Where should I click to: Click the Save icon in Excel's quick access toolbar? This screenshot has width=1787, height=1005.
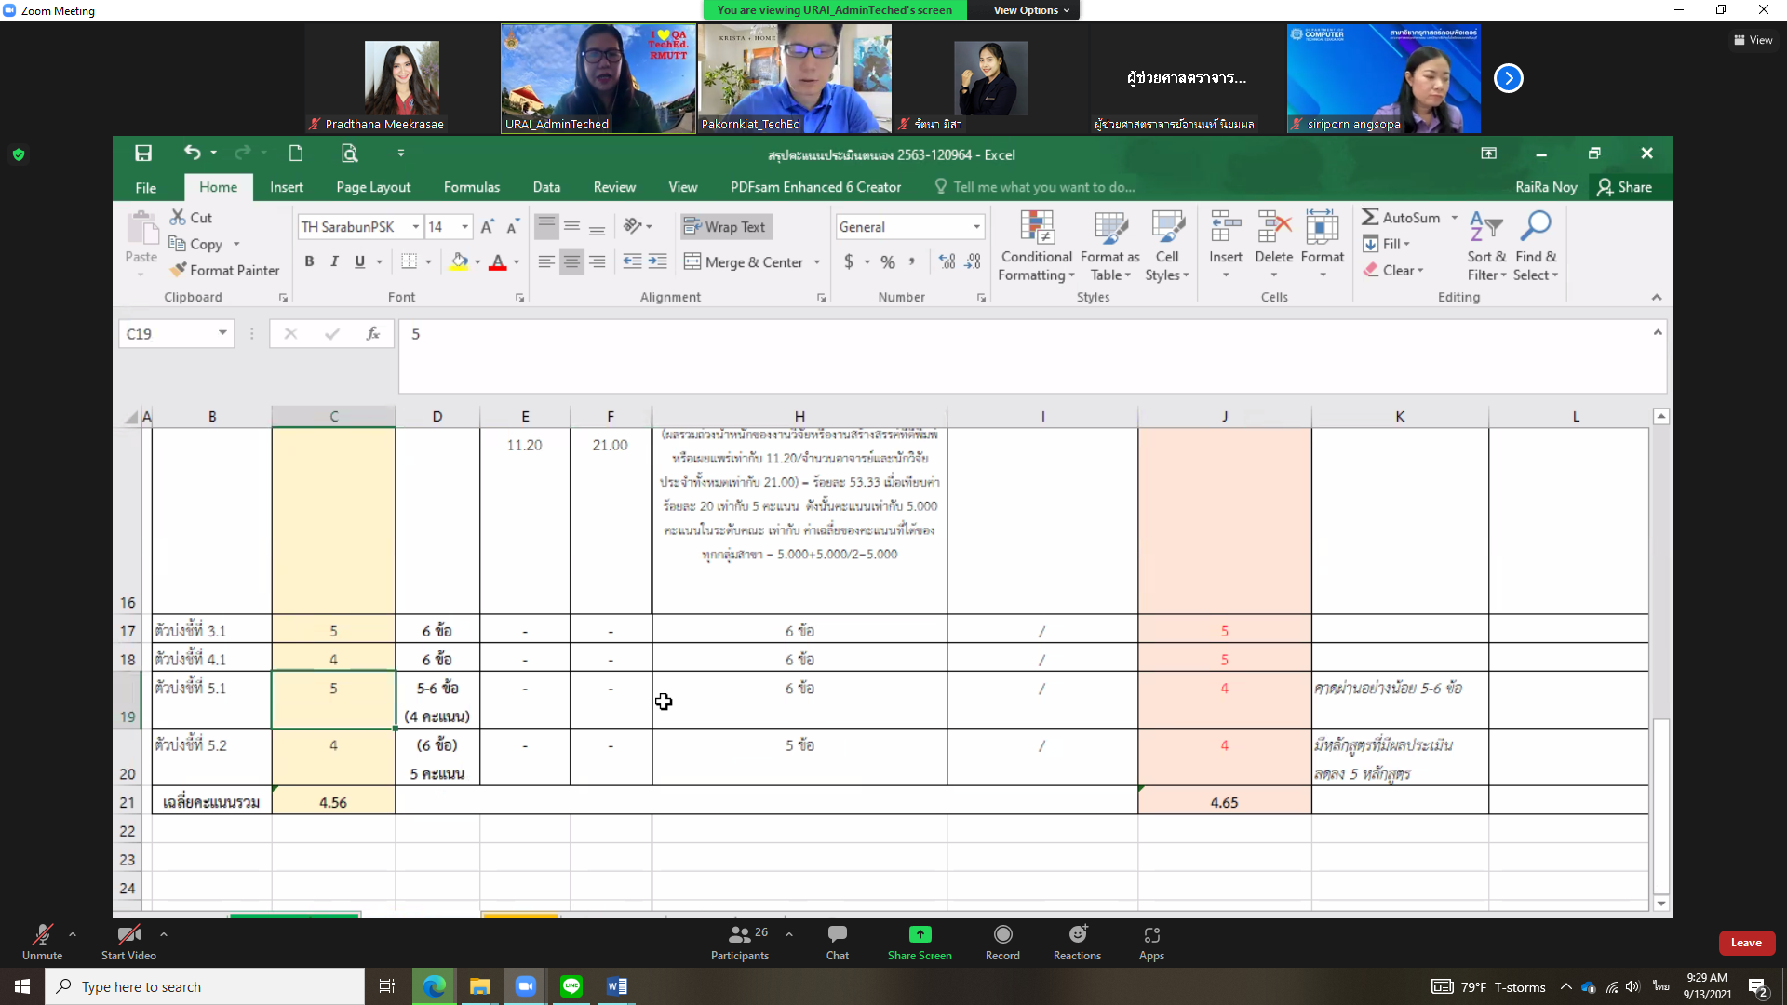(x=142, y=154)
